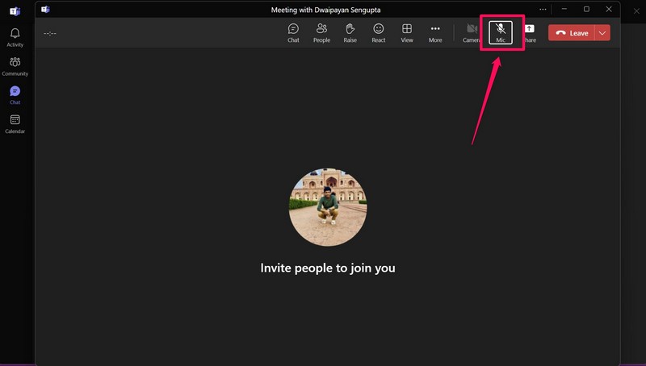The image size is (646, 366).
Task: Show the People participants list
Action: coord(321,33)
